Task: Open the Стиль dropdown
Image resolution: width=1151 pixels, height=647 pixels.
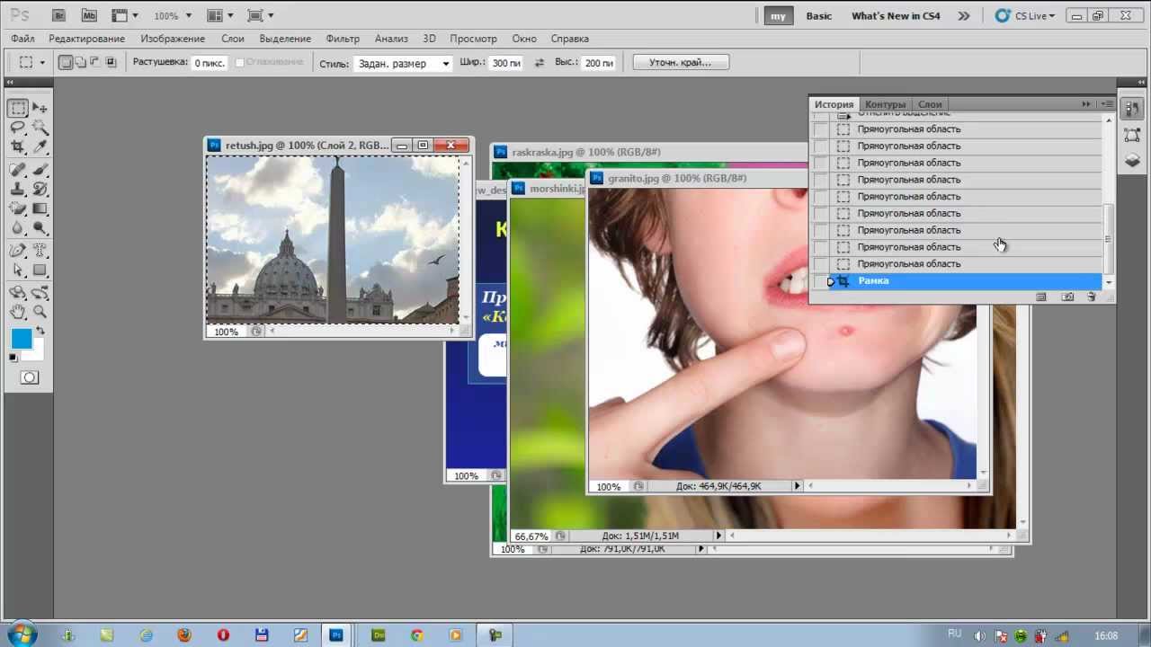Action: [x=403, y=64]
